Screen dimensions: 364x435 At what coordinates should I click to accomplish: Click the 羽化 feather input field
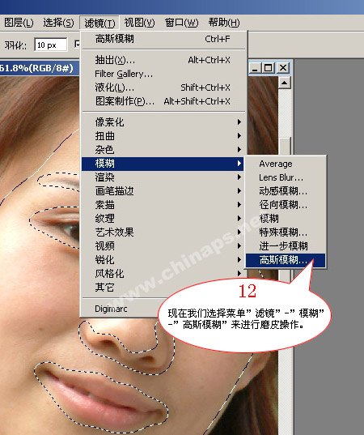tap(51, 45)
